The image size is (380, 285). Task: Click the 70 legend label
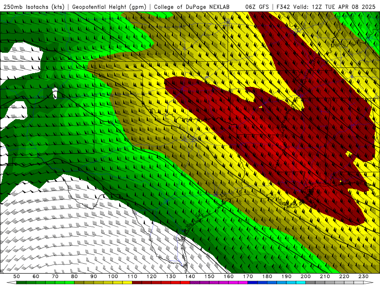point(55,276)
